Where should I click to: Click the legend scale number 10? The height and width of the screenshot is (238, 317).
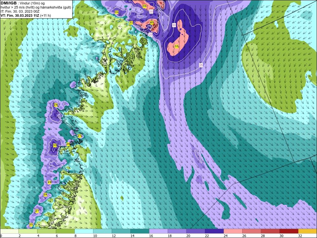[95, 236]
